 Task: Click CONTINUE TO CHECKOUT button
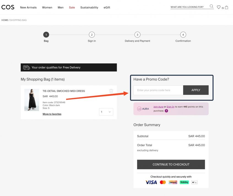tap(171, 164)
